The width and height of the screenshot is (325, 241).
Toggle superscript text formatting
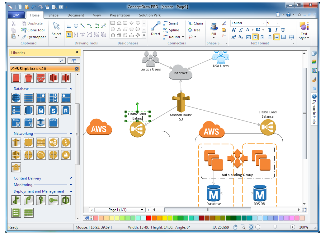(233, 37)
